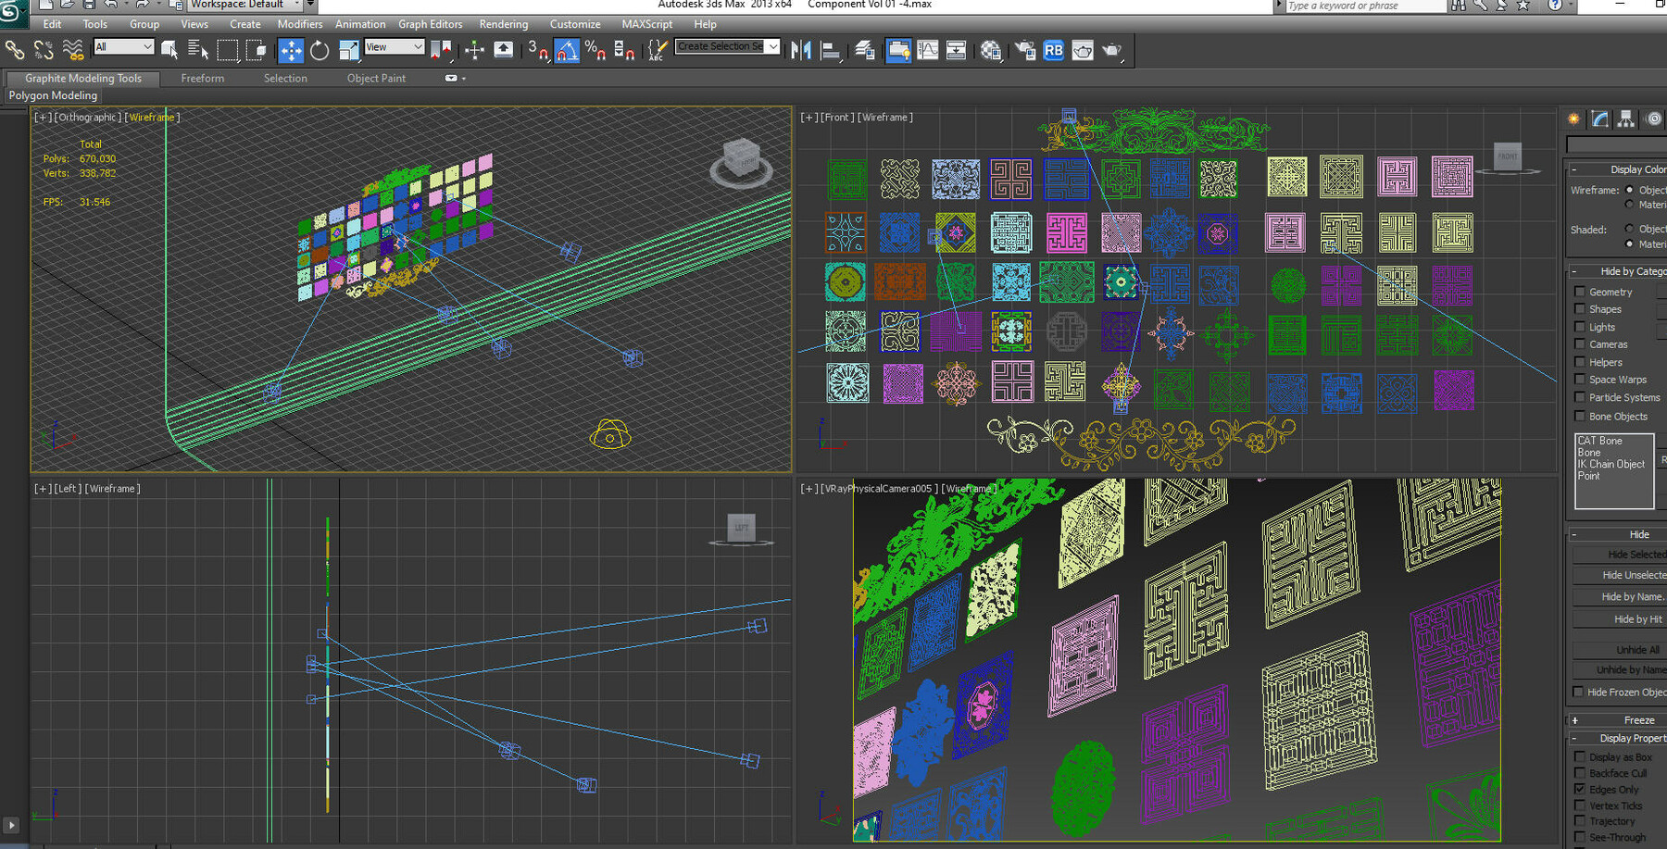The height and width of the screenshot is (849, 1667).
Task: Open Edit Named Selection Sets icon
Action: click(657, 50)
